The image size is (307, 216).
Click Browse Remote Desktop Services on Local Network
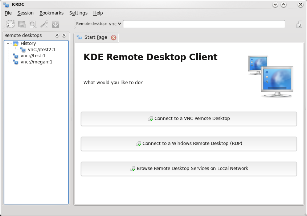pyautogui.click(x=189, y=169)
